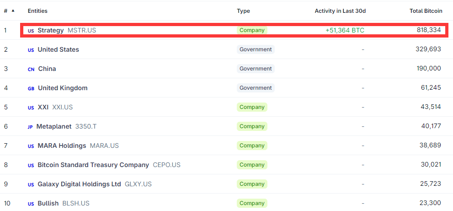Open Galaxy Digital Holdings Ltd link
Image resolution: width=453 pixels, height=211 pixels.
point(79,184)
